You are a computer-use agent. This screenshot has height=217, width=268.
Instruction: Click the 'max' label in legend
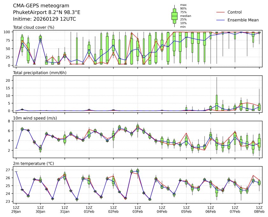pyautogui.click(x=183, y=5)
